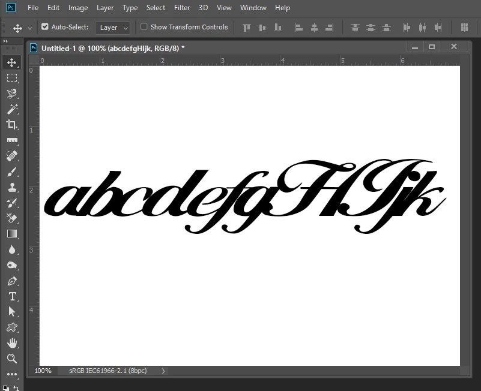Image resolution: width=481 pixels, height=391 pixels.
Task: Select the Hand tool
Action: coord(12,343)
